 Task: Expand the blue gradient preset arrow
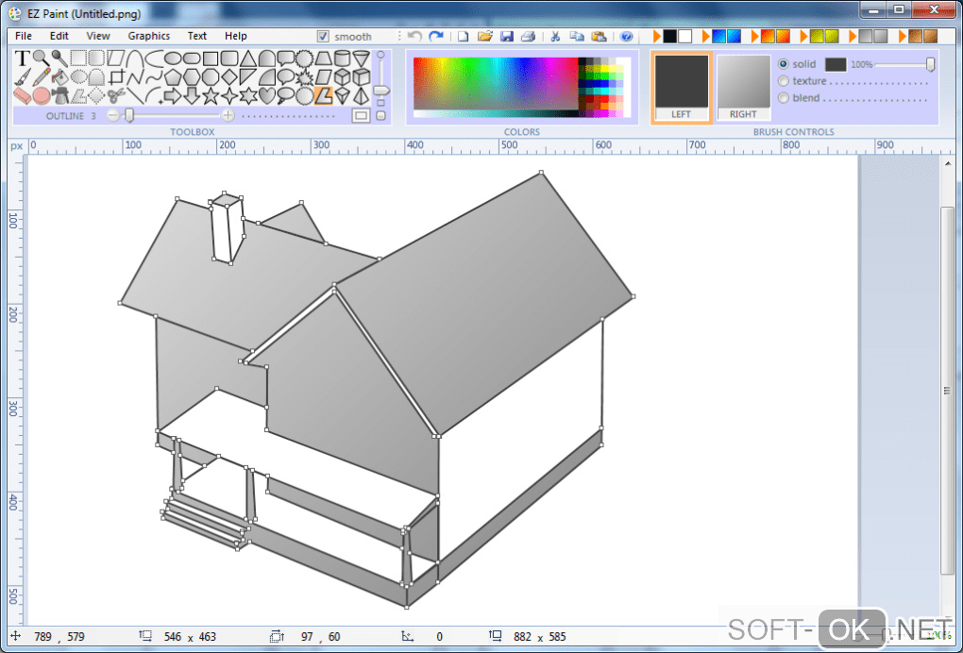click(705, 36)
